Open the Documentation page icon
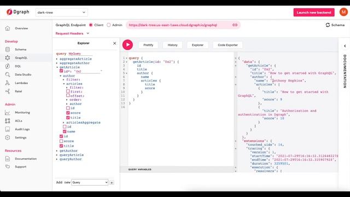Viewport: 350px width, 197px height. coord(8,159)
